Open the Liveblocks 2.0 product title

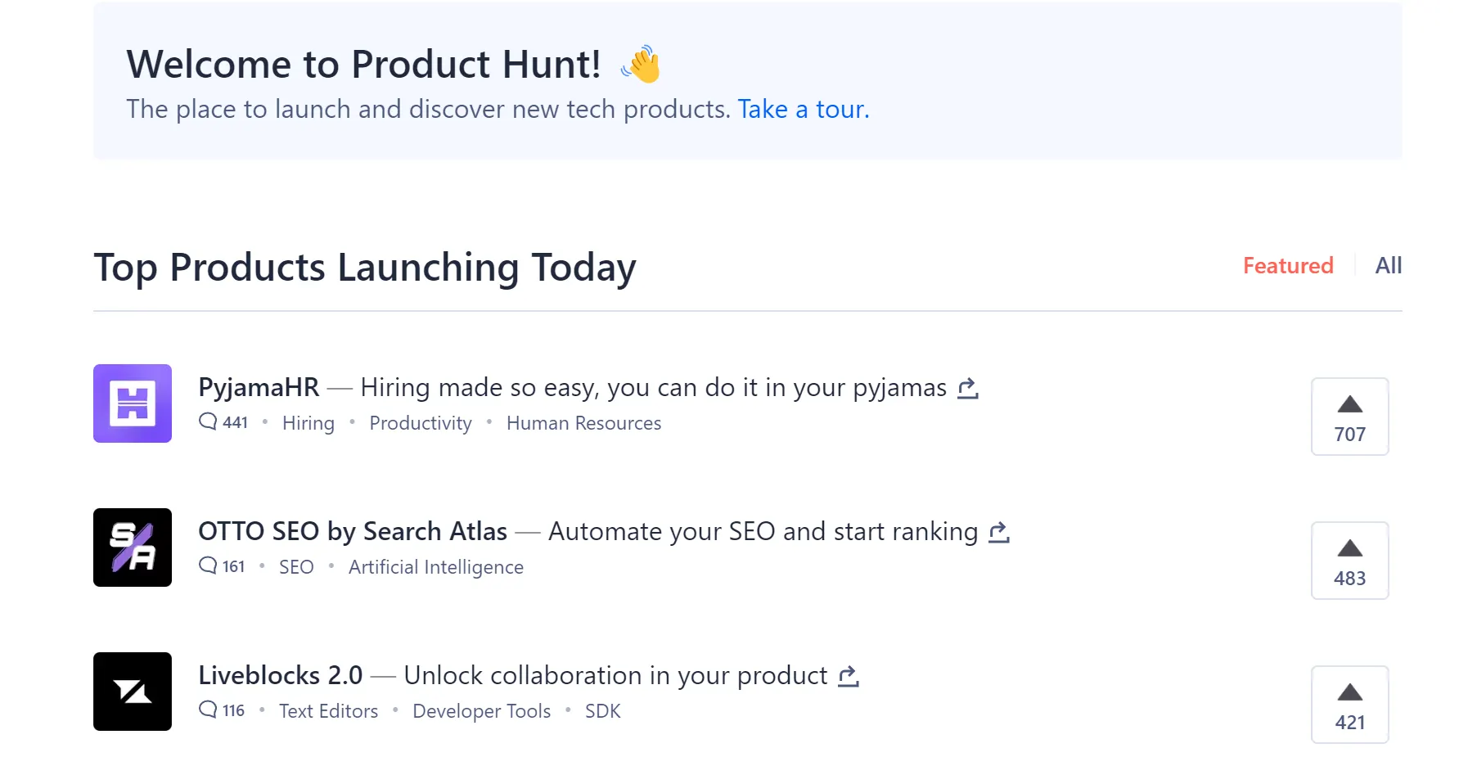[280, 675]
